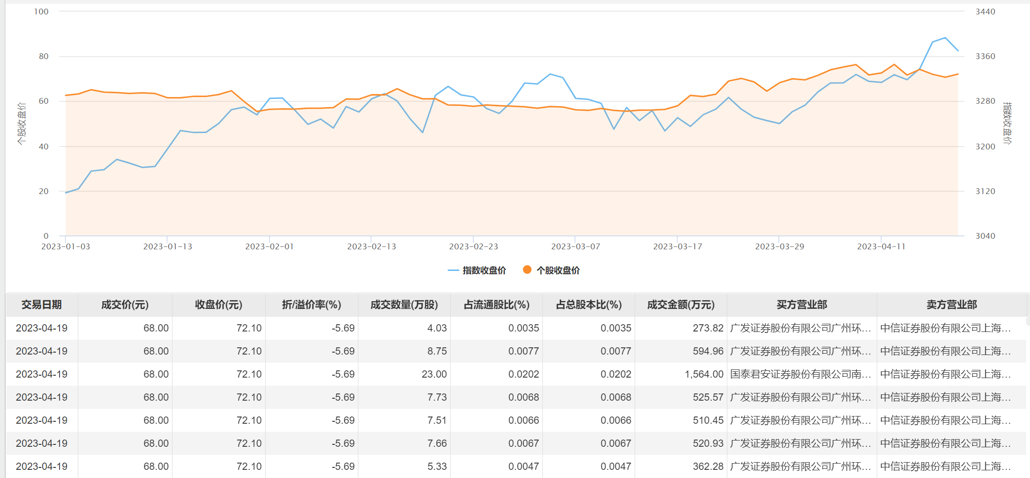
Task: Toggle the 指数收盘价 legend series
Action: tap(477, 270)
